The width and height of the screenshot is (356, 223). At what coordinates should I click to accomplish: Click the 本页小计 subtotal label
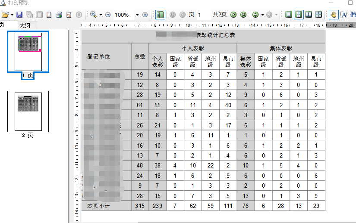coord(98,206)
